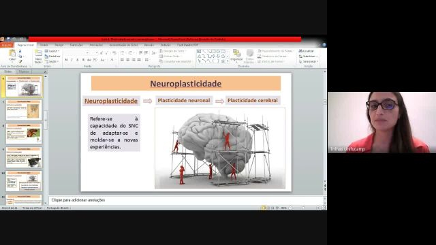Viewport: 436px width, 245px height.
Task: Open the Layout dropdown
Action: tap(52, 51)
